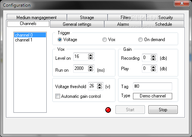The width and height of the screenshot is (192, 137).
Task: Open the Filters tab
Action: click(x=127, y=18)
